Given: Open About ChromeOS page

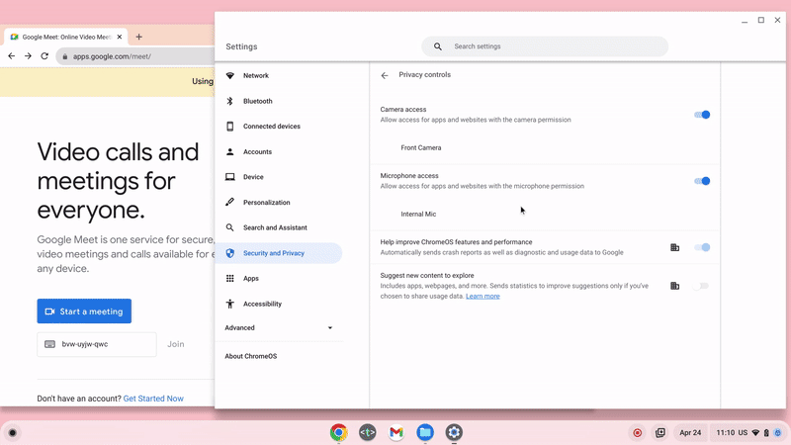Looking at the screenshot, I should (x=251, y=356).
